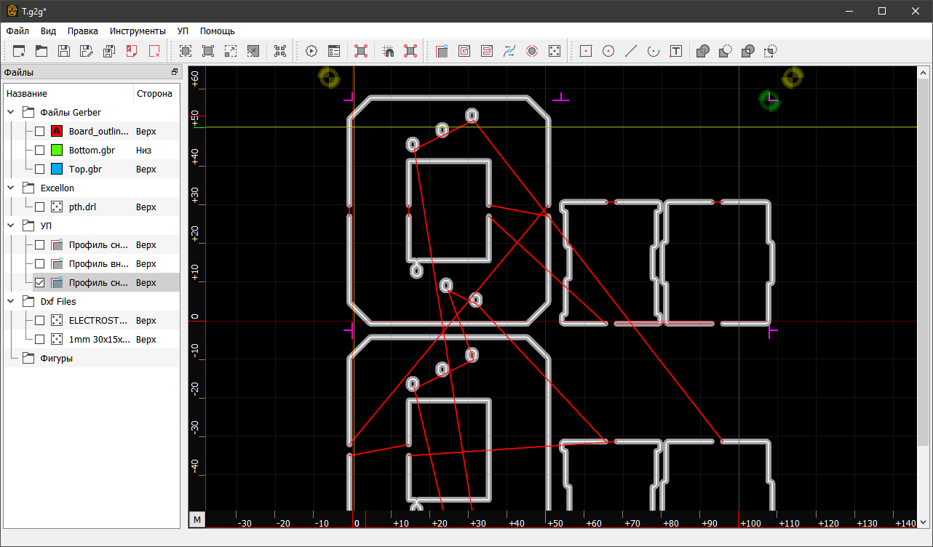The height and width of the screenshot is (547, 933).
Task: Click the four-squares grid toolbar icon
Action: (x=280, y=51)
